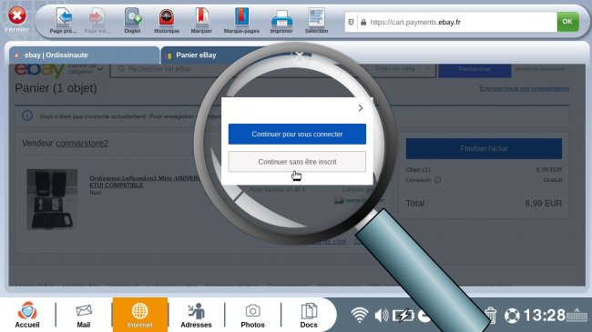Open Marque-pages list
This screenshot has width=592, height=332.
pos(241,17)
